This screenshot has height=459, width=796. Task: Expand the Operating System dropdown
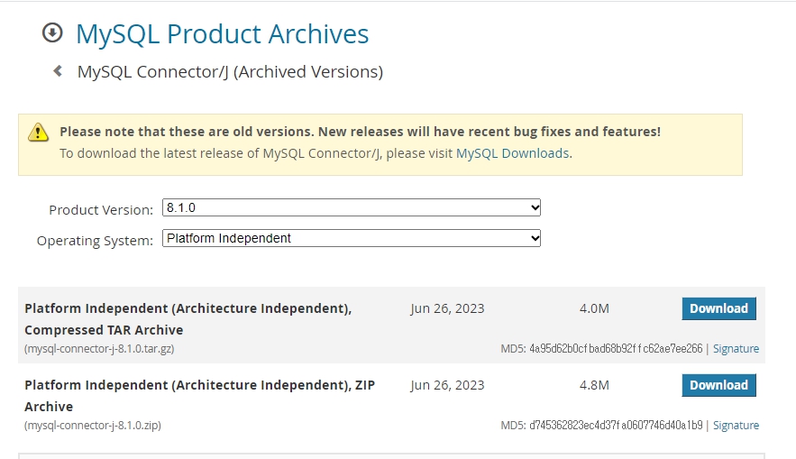point(352,238)
